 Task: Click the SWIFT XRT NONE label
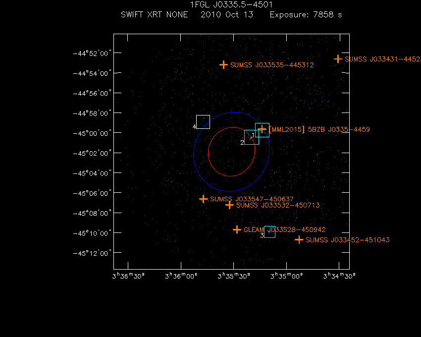pos(155,14)
